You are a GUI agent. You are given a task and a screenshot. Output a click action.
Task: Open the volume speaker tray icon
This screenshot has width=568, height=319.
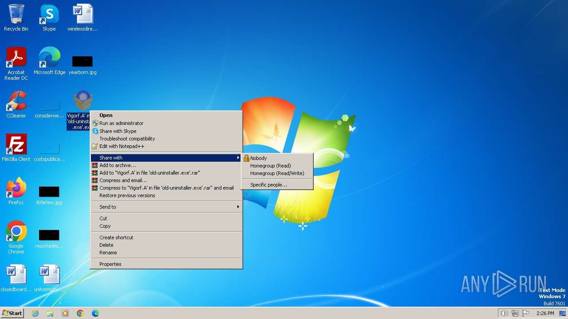[505, 313]
